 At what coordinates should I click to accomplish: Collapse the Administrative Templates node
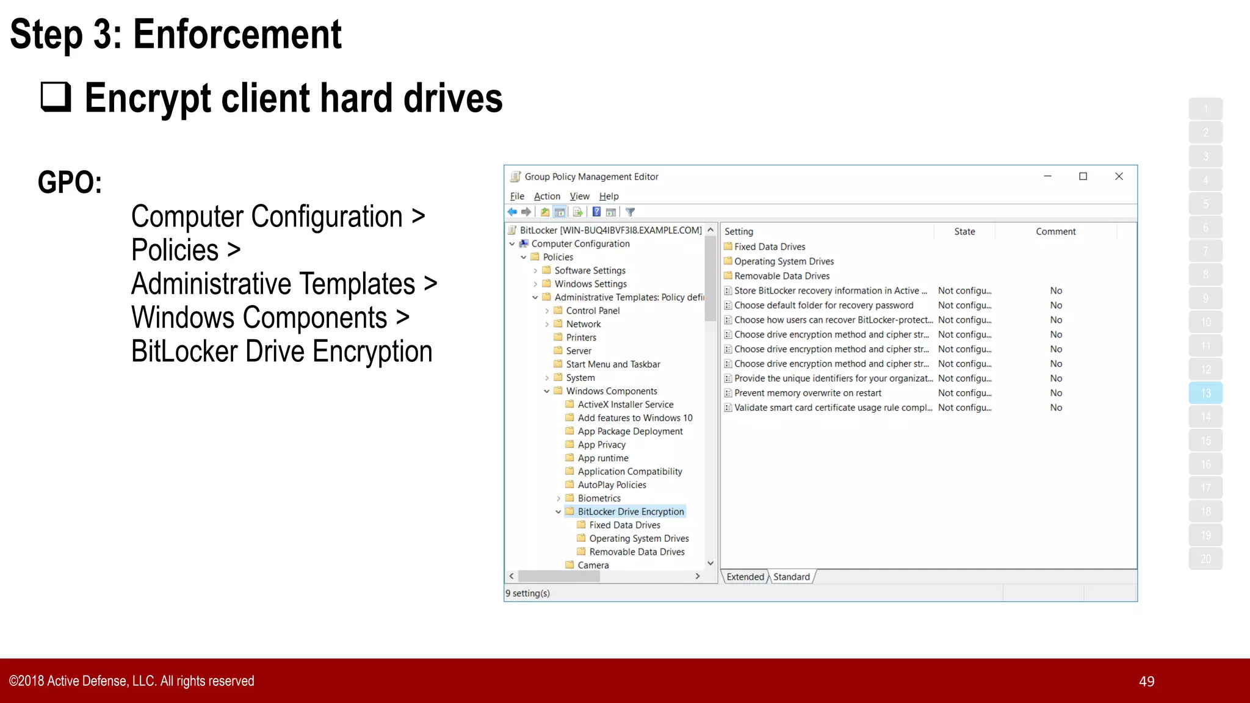point(535,297)
